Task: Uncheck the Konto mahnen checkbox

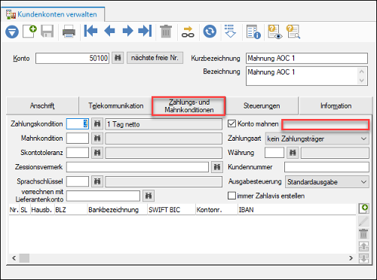Action: coord(231,123)
